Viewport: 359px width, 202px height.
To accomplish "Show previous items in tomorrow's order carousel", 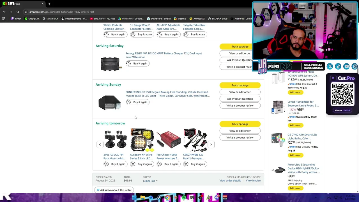I will click(100, 144).
